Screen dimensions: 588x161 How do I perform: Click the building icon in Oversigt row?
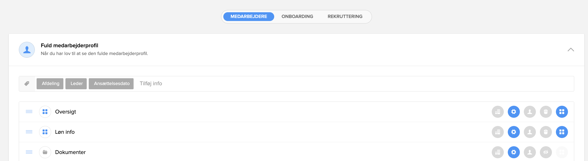coord(498,112)
